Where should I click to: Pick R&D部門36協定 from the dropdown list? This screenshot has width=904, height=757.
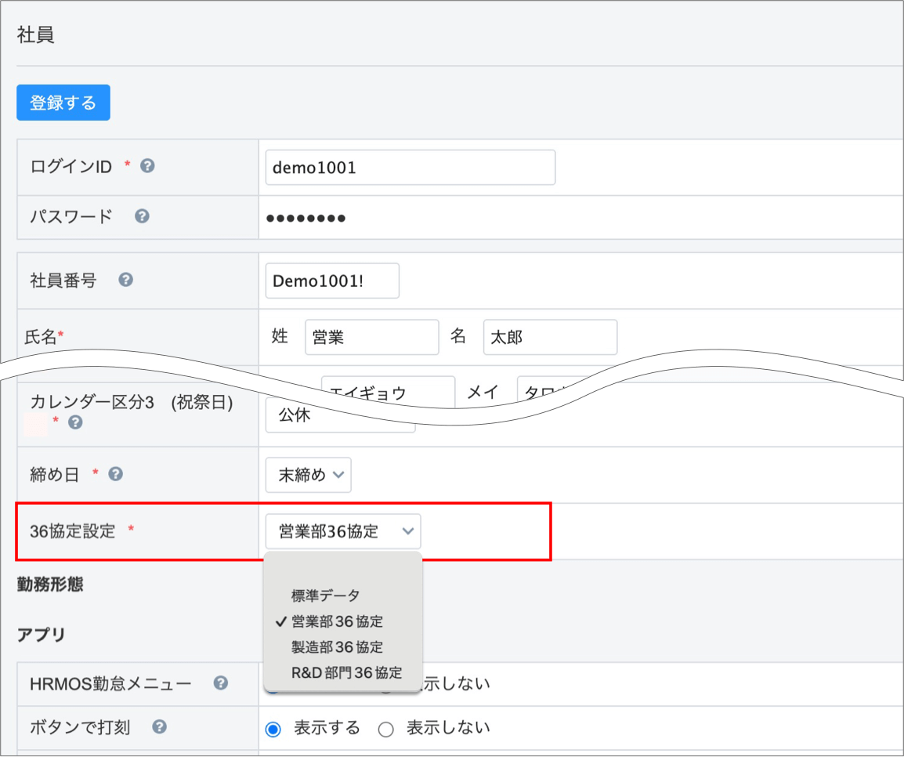pos(346,672)
